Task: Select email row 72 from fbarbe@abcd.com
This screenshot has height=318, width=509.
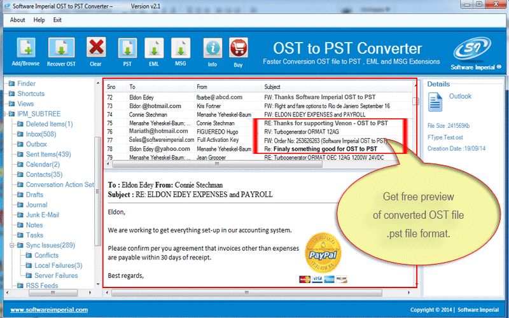Action: point(258,97)
